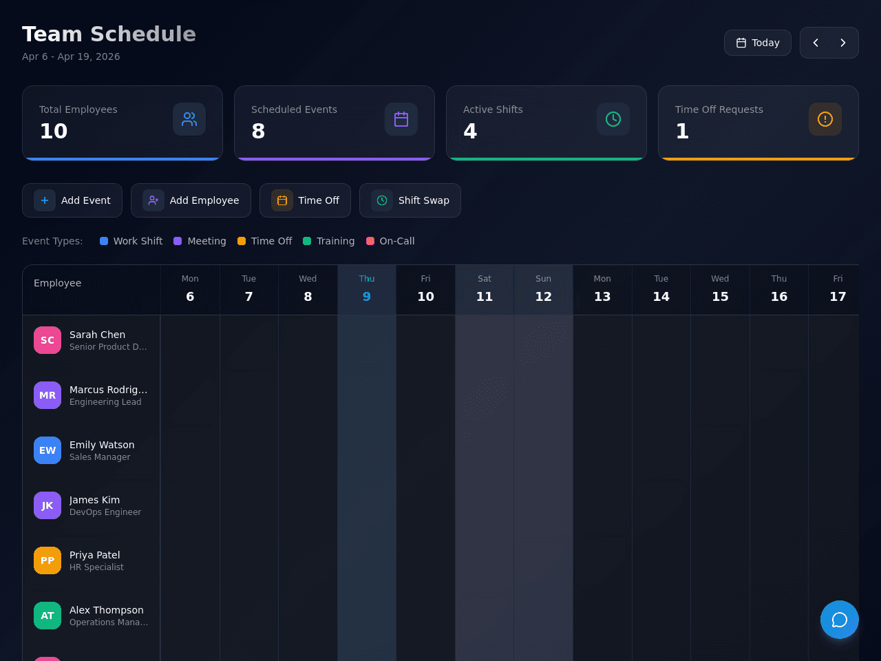This screenshot has width=881, height=661.
Task: Click the Wed 8 column header
Action: pyautogui.click(x=308, y=290)
